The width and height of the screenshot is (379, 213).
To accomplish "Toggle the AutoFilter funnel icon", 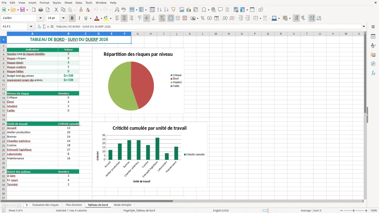I will 173,10.
